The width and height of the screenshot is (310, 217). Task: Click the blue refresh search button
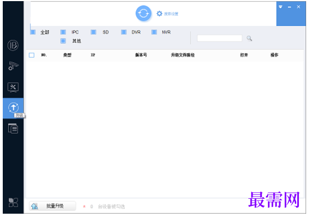(x=143, y=13)
